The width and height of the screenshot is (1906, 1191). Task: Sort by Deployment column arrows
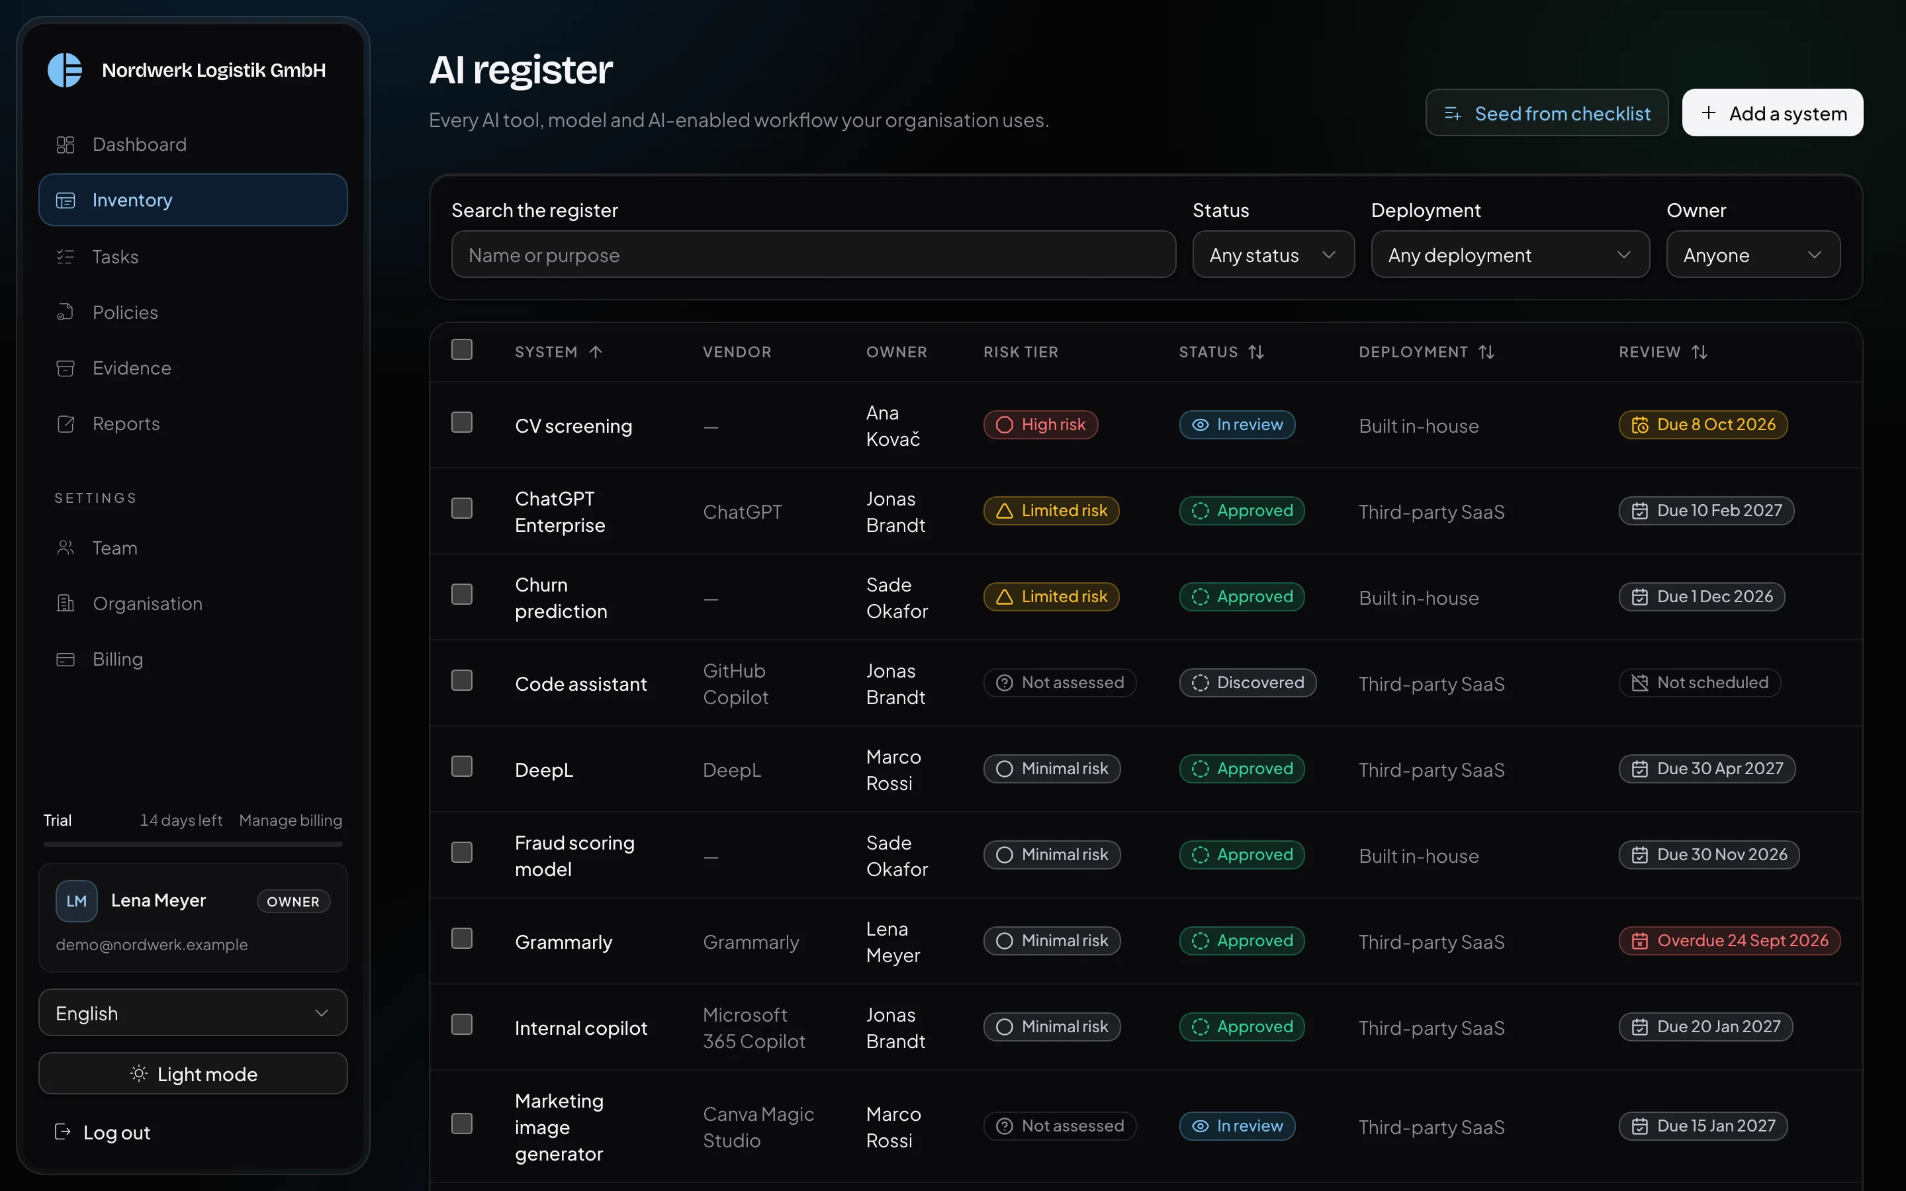tap(1486, 352)
